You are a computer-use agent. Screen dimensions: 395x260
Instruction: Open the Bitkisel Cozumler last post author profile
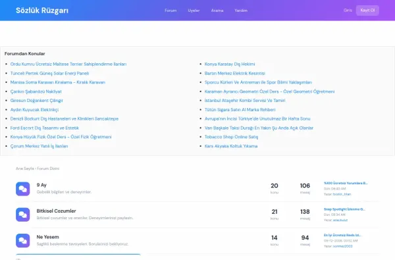coord(340,221)
